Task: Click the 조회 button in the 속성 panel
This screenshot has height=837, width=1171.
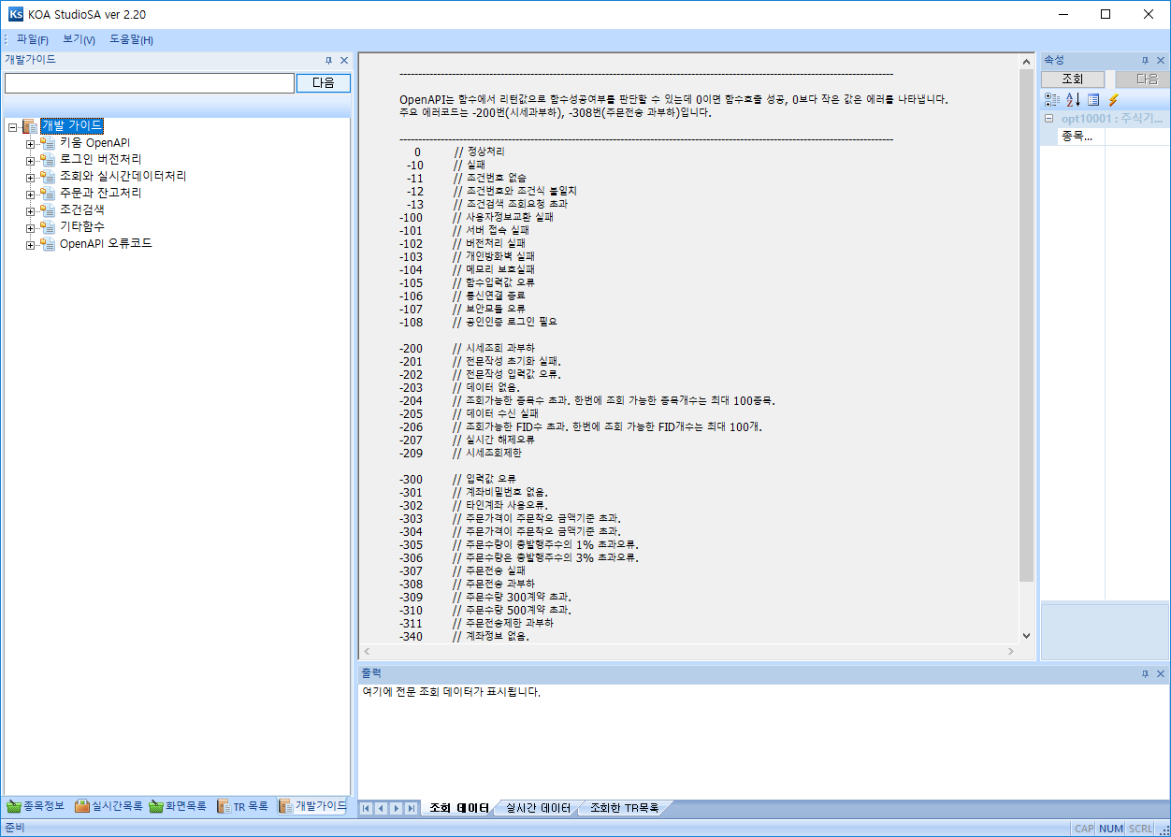Action: point(1072,79)
